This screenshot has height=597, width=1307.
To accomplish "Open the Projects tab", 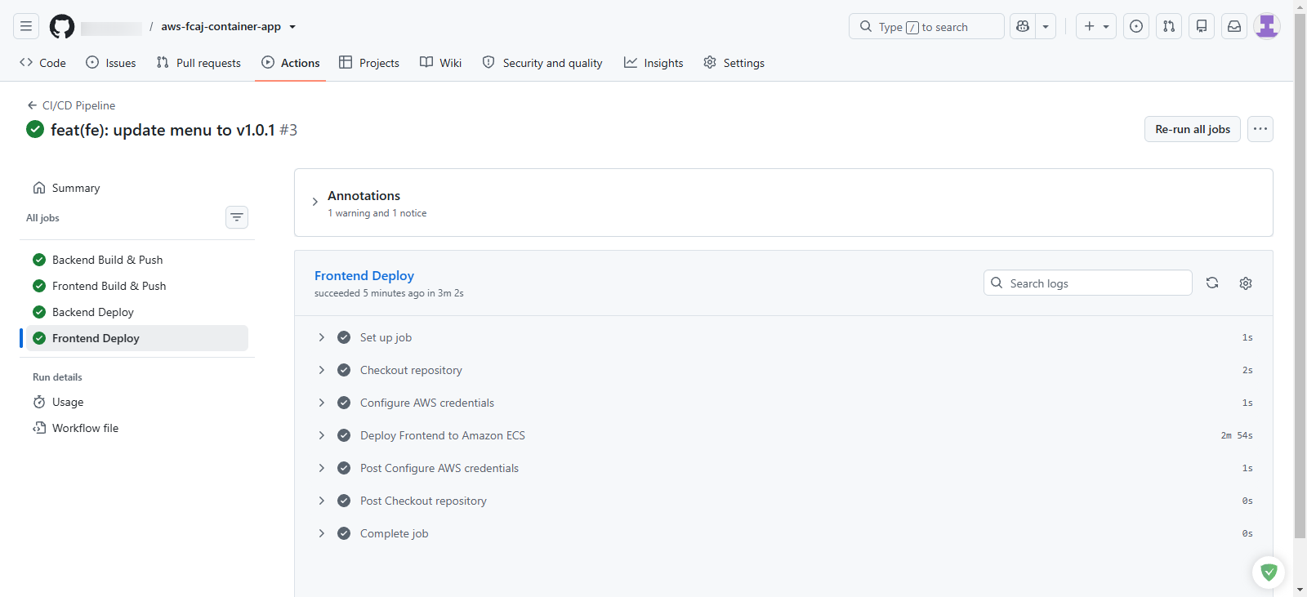I will pos(369,63).
